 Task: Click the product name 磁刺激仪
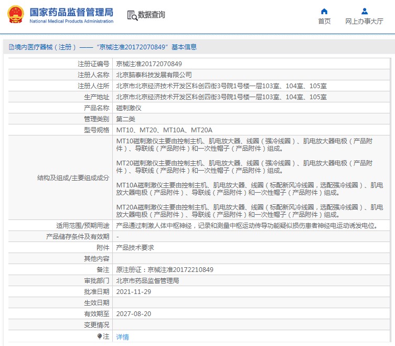[129, 108]
